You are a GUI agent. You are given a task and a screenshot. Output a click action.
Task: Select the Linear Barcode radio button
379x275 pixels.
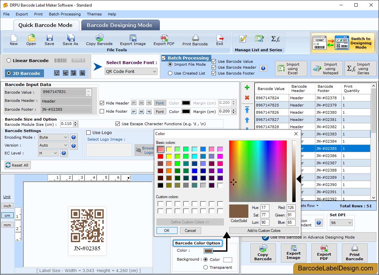tap(9, 60)
